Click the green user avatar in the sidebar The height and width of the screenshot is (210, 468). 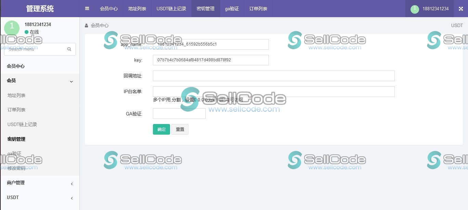coord(12,28)
